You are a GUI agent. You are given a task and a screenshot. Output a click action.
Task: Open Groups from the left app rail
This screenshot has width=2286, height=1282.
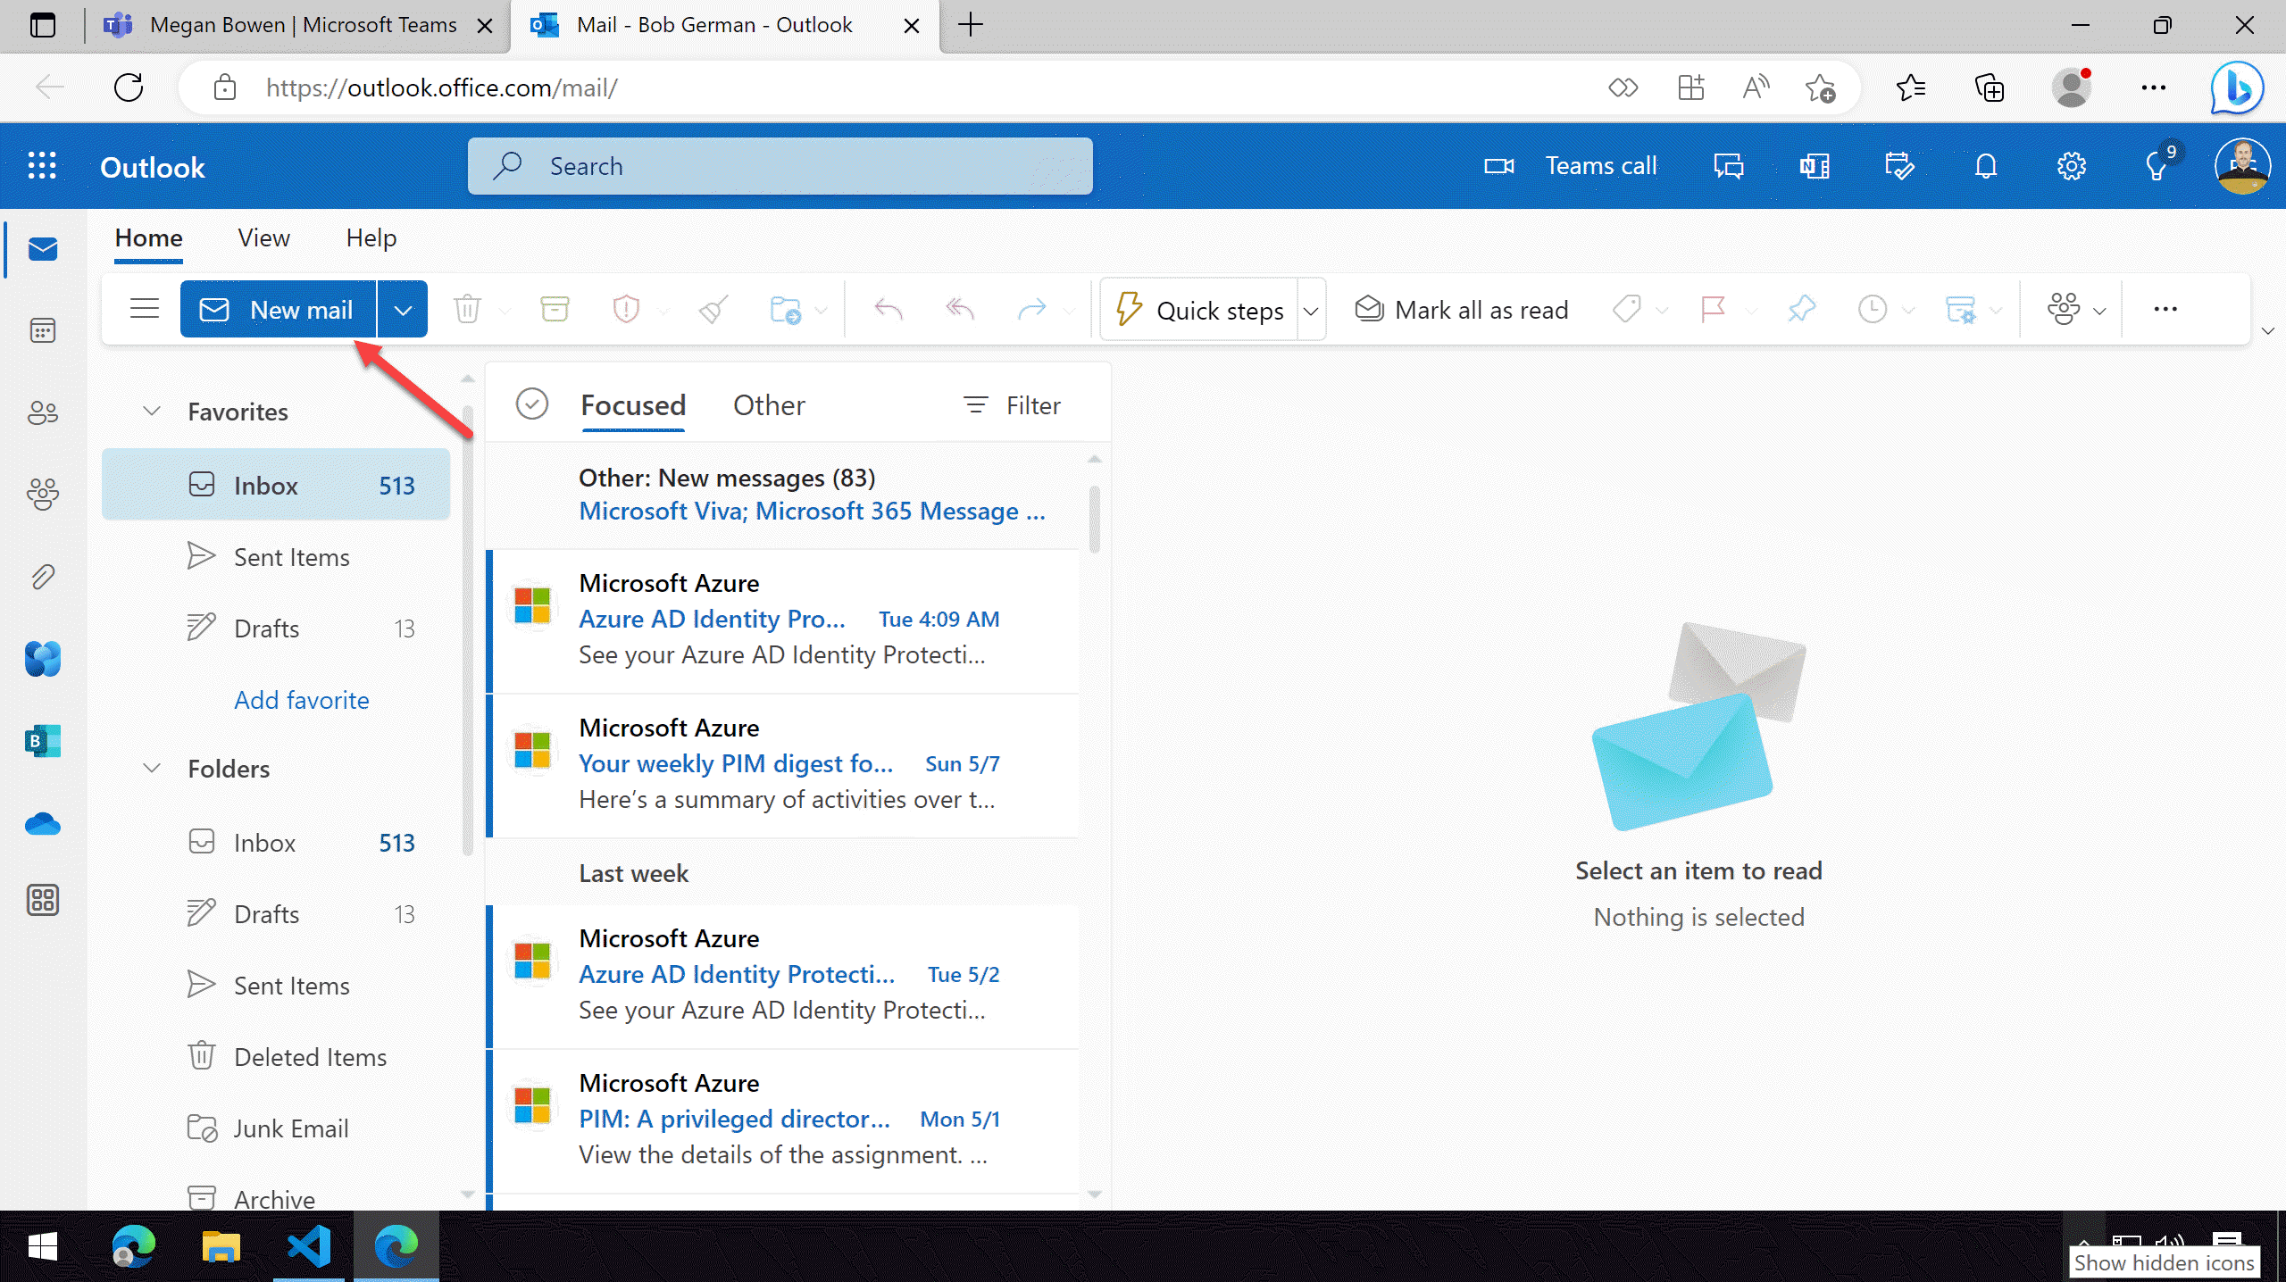coord(42,495)
